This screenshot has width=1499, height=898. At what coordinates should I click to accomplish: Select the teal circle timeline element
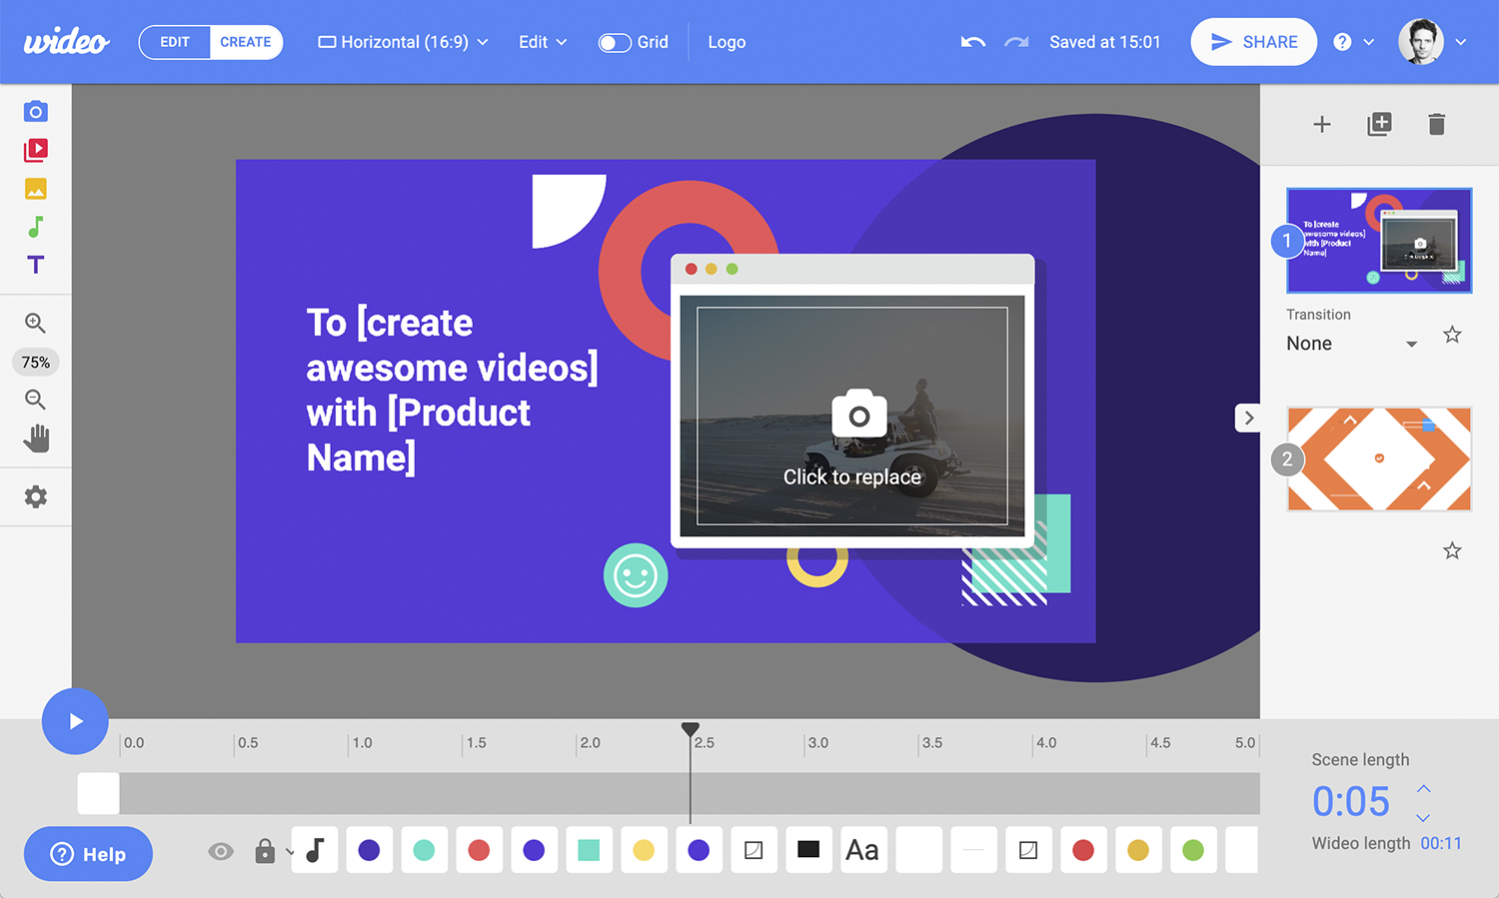[x=424, y=850]
